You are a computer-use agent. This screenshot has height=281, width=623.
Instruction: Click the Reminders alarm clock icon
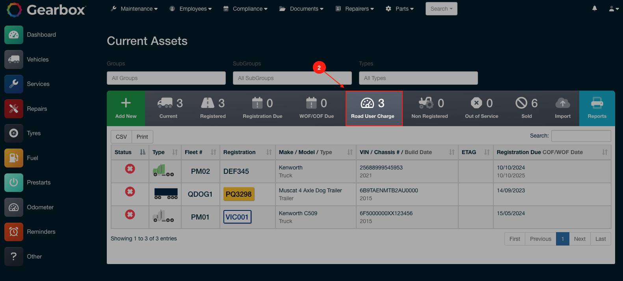[14, 232]
